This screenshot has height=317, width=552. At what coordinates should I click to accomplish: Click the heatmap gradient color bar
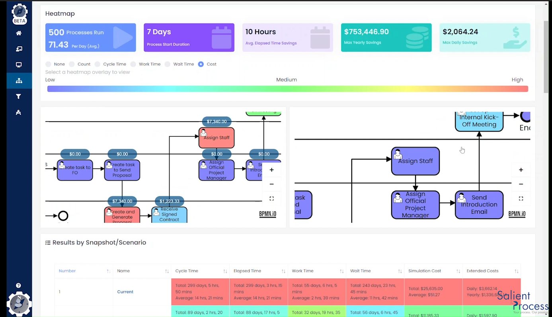287,89
